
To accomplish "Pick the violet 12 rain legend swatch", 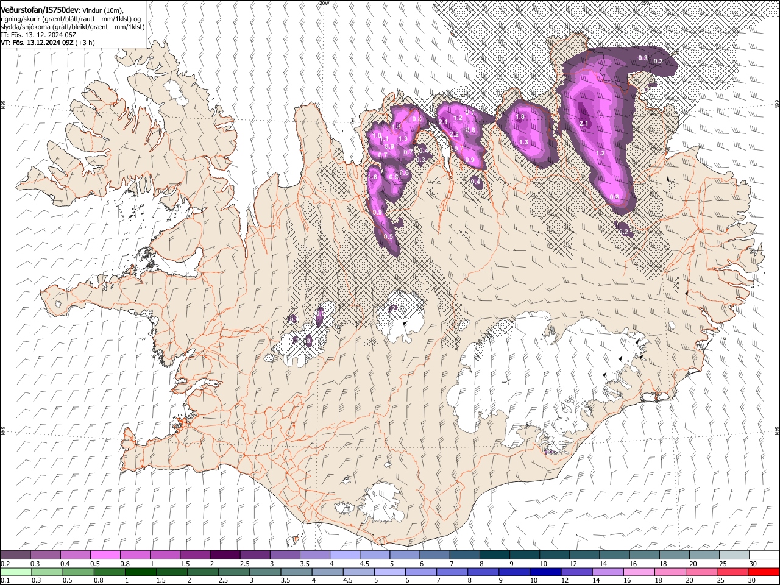I will (x=576, y=572).
